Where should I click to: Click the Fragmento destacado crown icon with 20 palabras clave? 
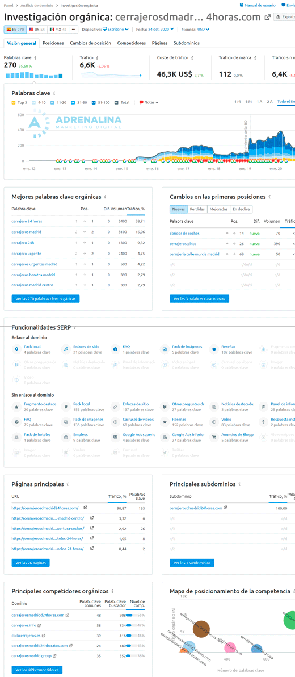pos(16,407)
